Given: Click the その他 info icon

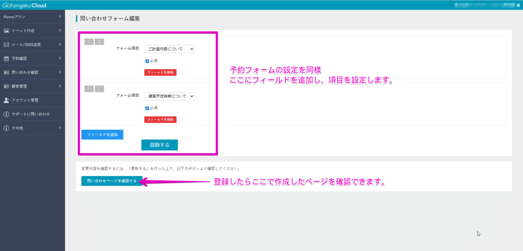Looking at the screenshot, I should point(6,128).
